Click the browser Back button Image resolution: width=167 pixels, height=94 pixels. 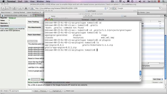[x=3, y=8]
